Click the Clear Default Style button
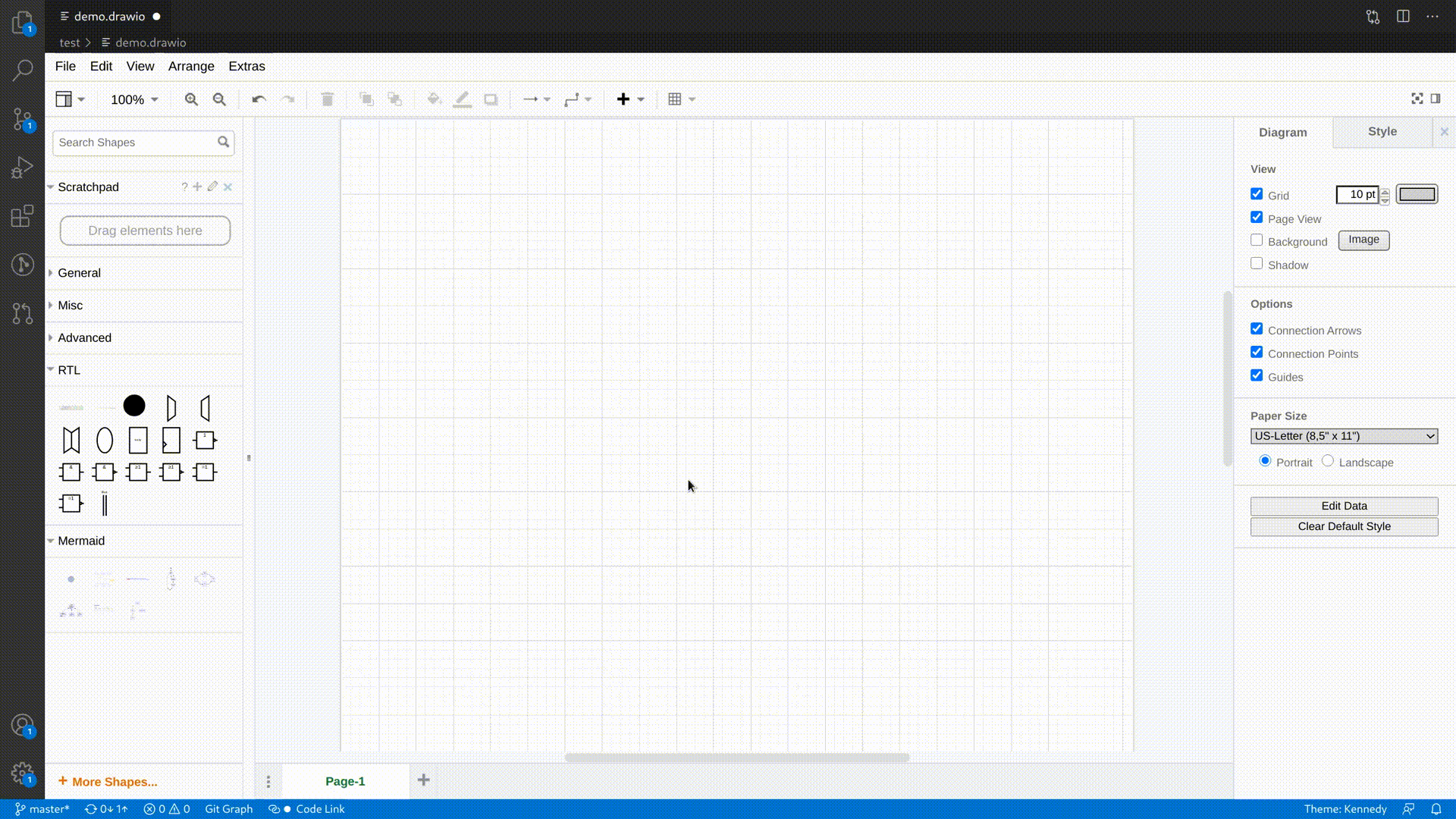 1344,525
